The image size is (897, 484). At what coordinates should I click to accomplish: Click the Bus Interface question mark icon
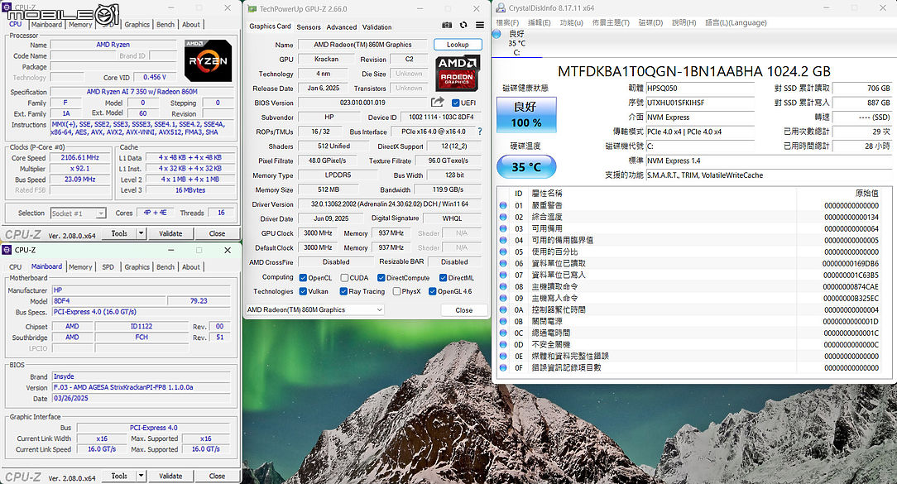pos(479,132)
